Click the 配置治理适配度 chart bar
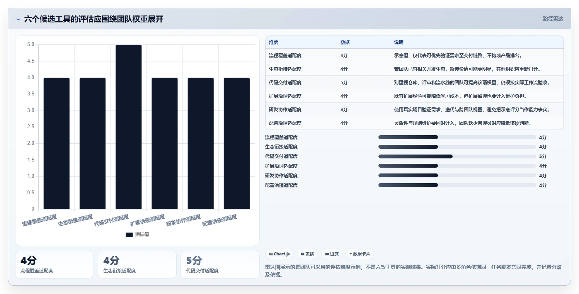The height and width of the screenshot is (294, 579). coord(237,143)
